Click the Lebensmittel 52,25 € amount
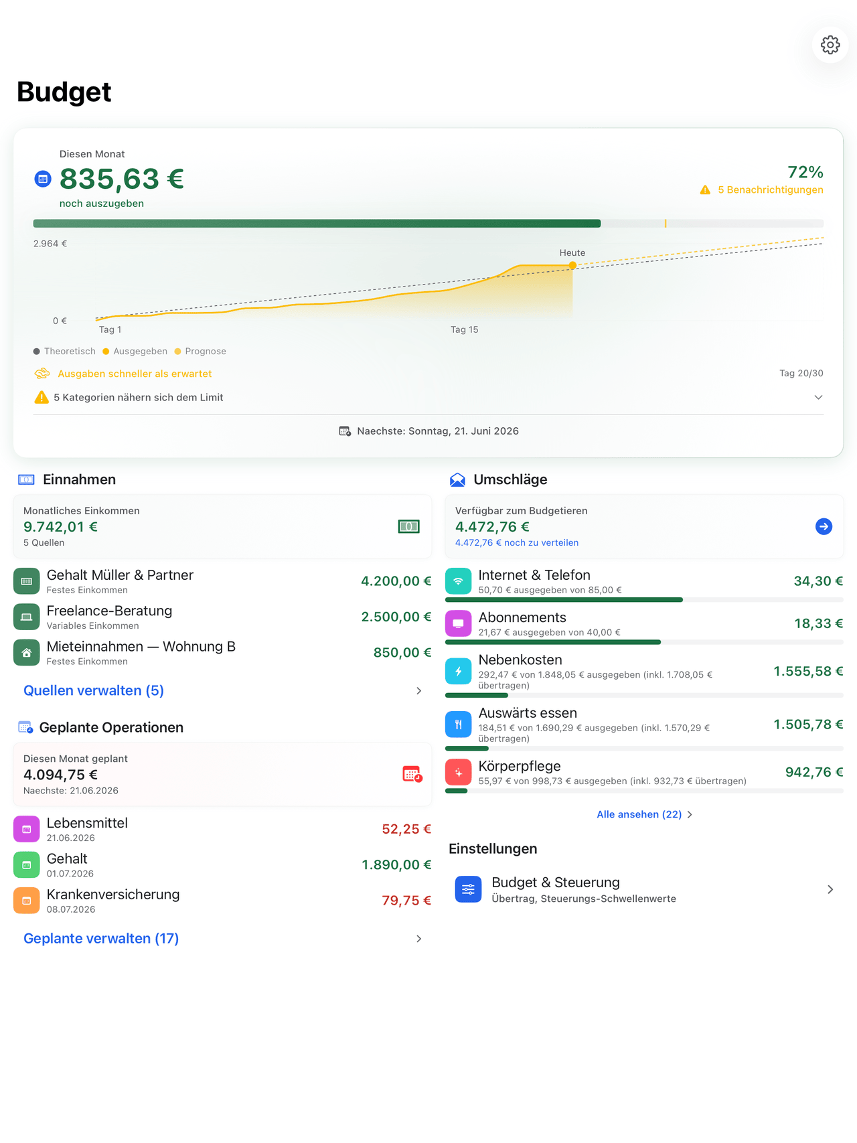Screen dimensions: 857x1143 coord(406,829)
